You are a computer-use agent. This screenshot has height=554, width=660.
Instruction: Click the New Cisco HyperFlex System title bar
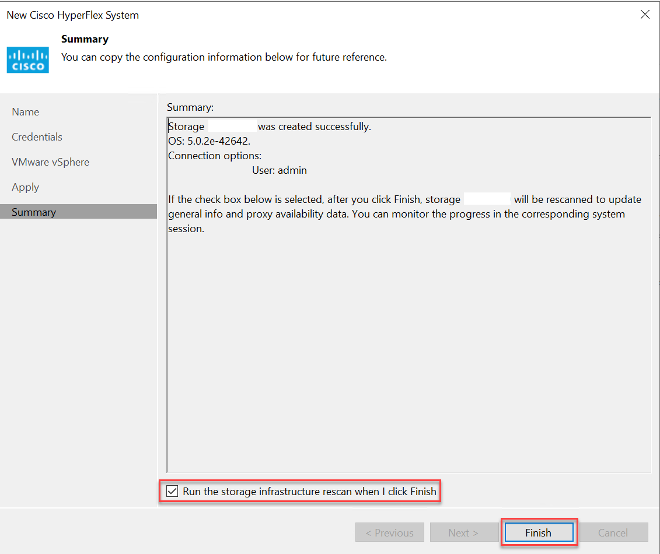pos(72,15)
